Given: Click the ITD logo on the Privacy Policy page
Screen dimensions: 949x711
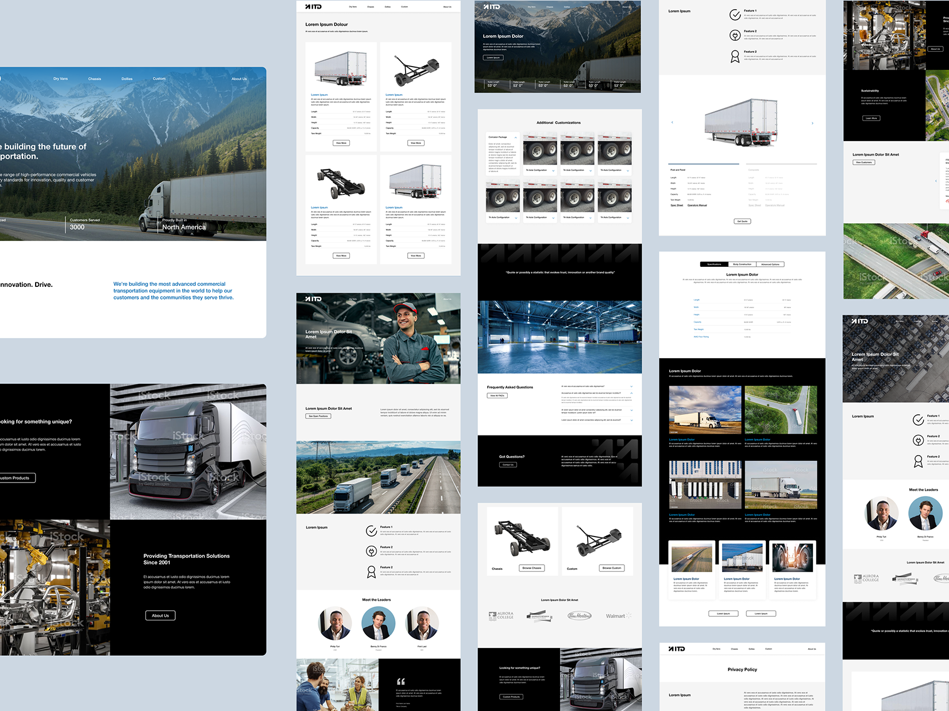Looking at the screenshot, I should click(677, 648).
